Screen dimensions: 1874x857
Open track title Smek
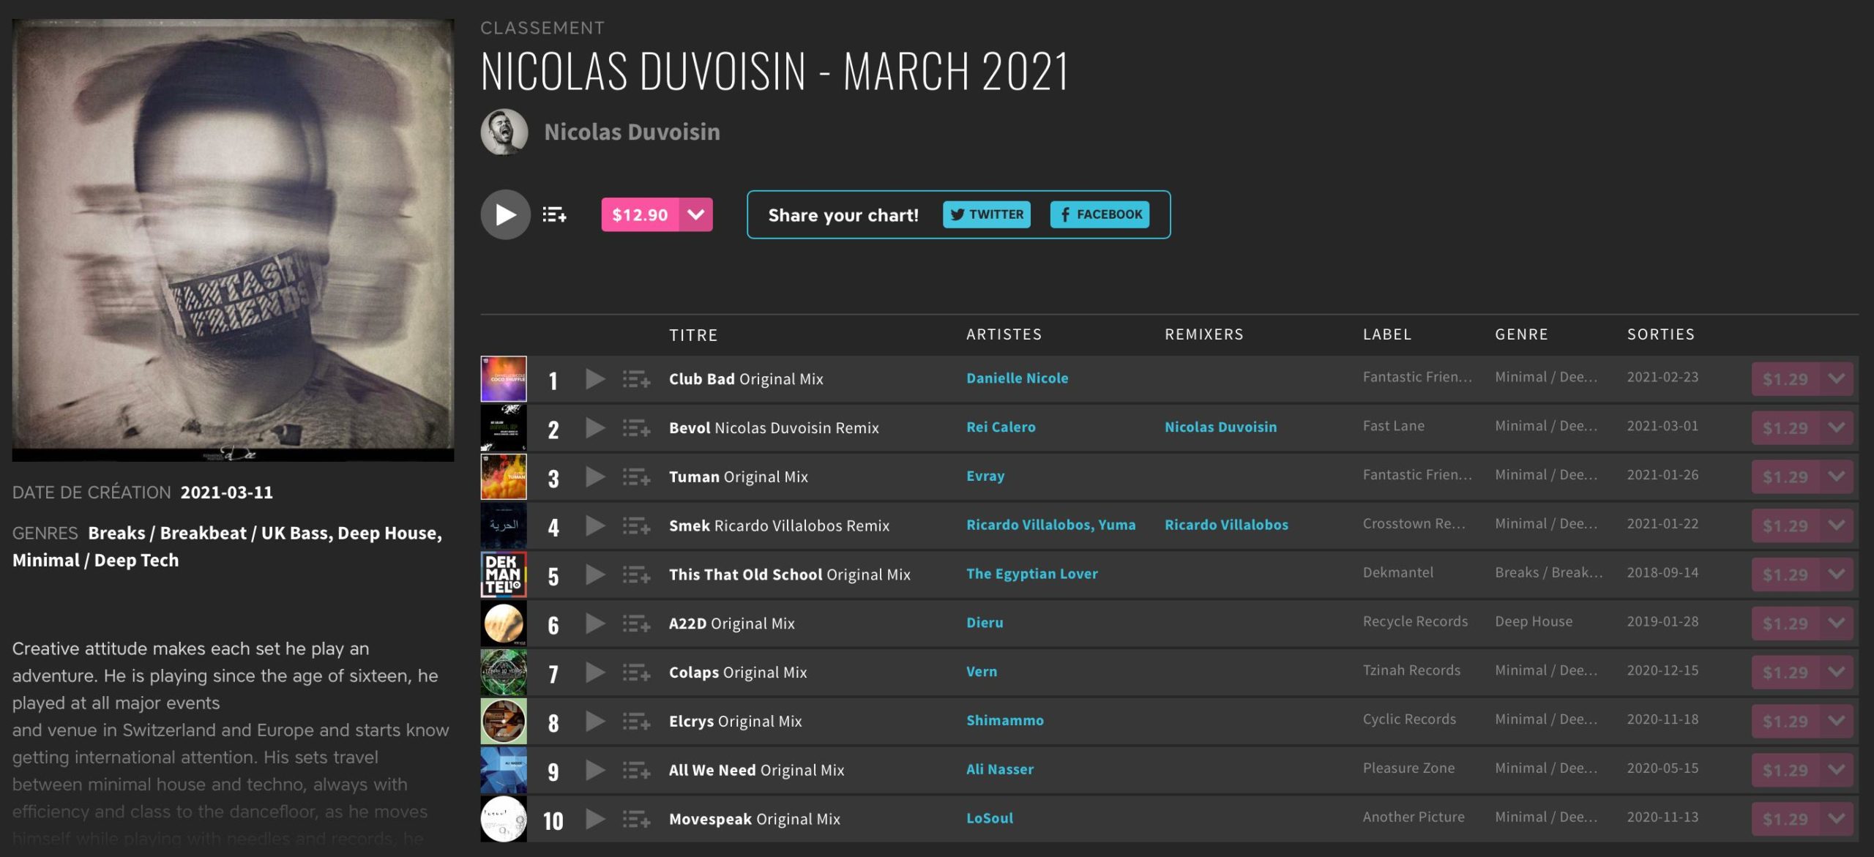pyautogui.click(x=690, y=525)
